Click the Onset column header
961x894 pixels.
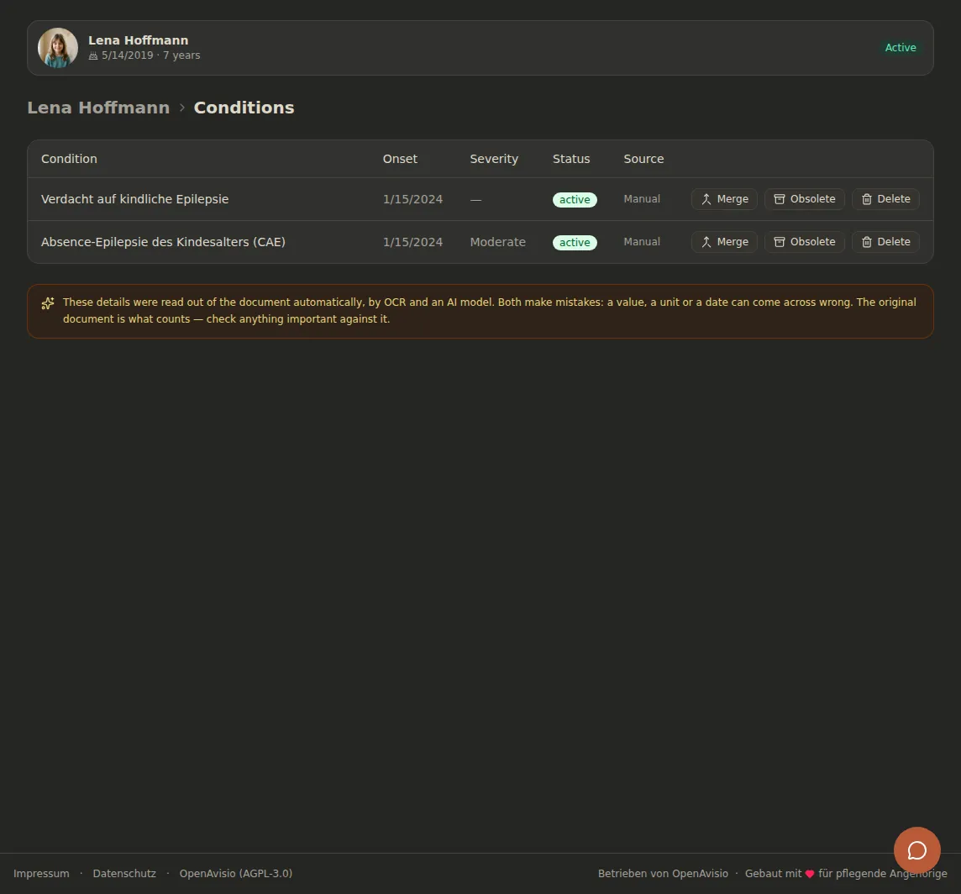pyautogui.click(x=400, y=159)
